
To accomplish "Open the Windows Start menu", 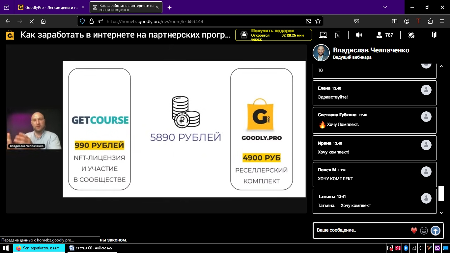I will pyautogui.click(x=6, y=248).
